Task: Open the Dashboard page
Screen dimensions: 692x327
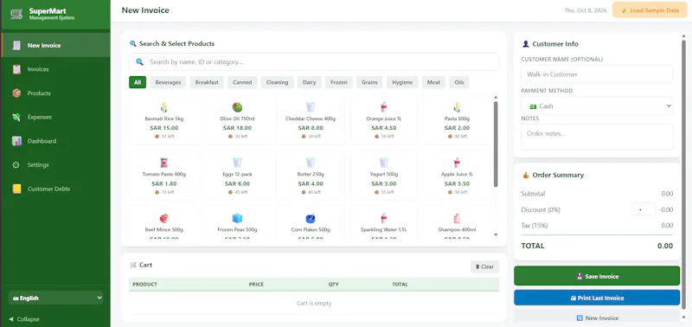Action: pyautogui.click(x=55, y=141)
